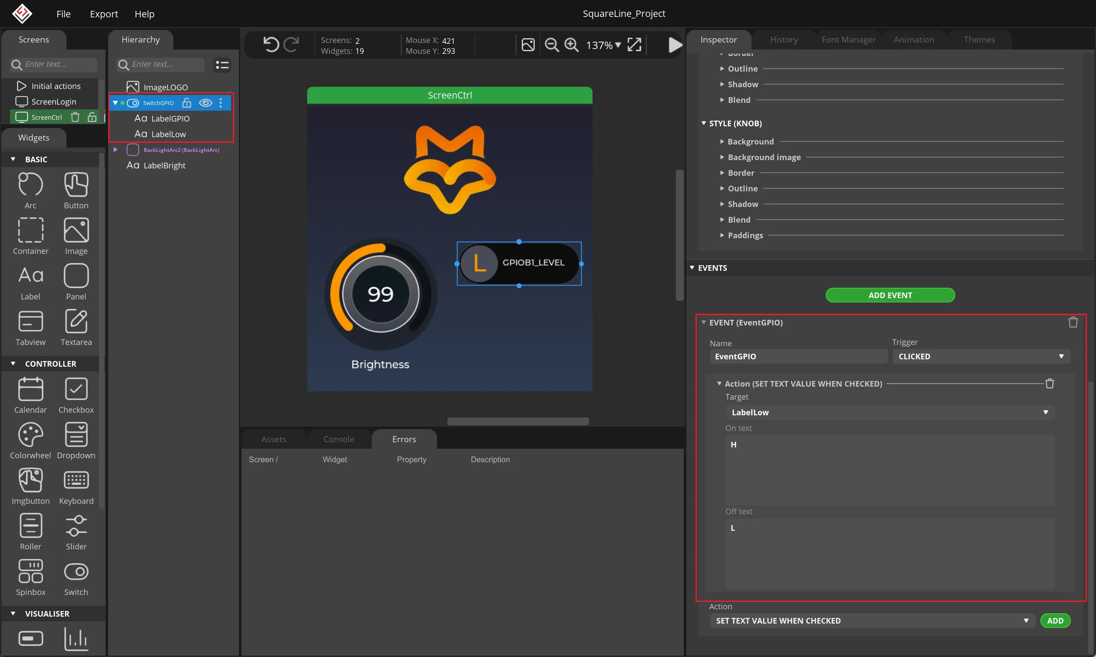1096x657 pixels.
Task: Undo the last action
Action: click(x=271, y=45)
